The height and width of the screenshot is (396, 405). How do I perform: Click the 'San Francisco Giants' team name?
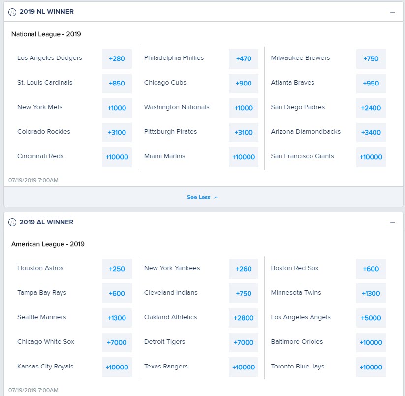pyautogui.click(x=303, y=156)
